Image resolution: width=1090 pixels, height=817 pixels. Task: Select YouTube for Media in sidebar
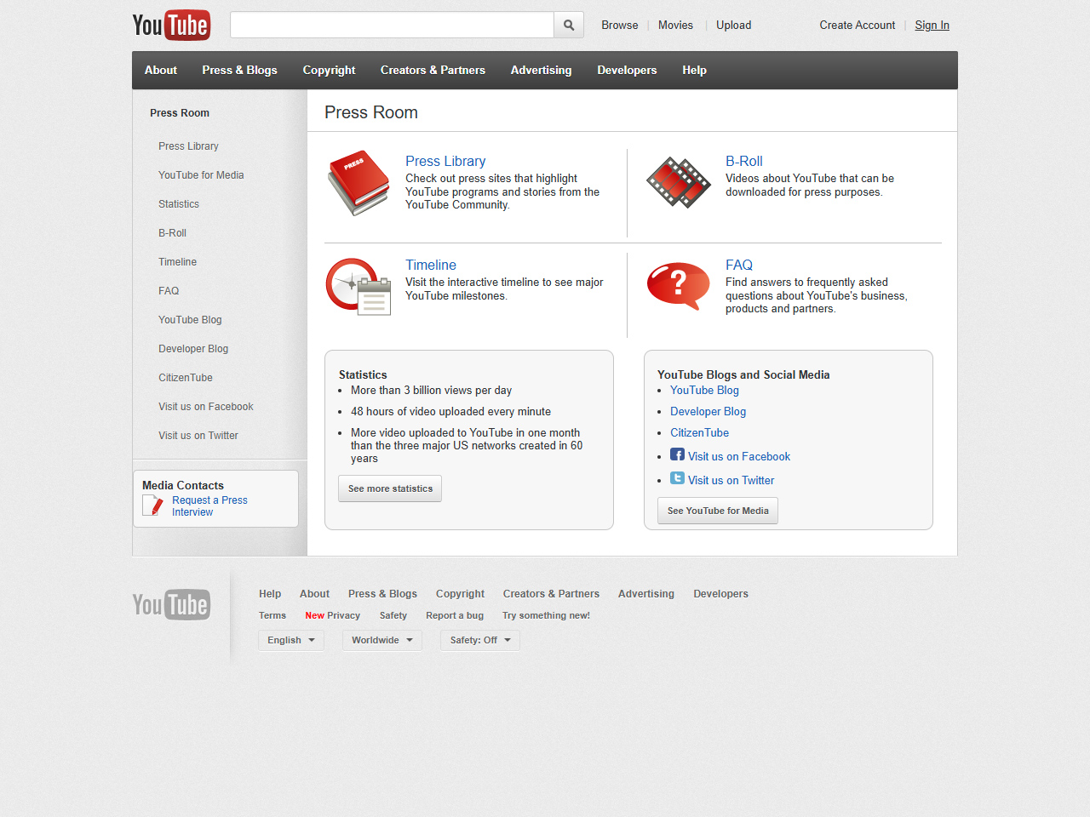pos(201,175)
